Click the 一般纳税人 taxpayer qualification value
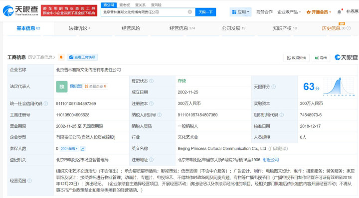359x198 pixels. tap(188, 126)
